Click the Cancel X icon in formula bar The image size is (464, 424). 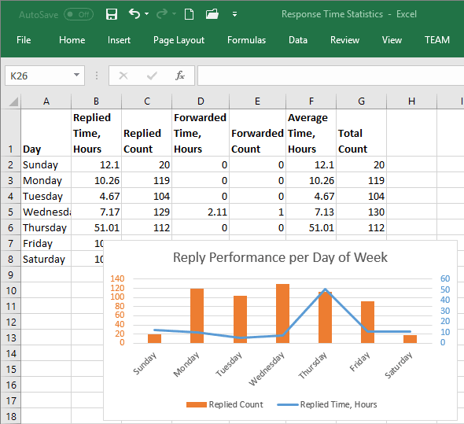[123, 76]
